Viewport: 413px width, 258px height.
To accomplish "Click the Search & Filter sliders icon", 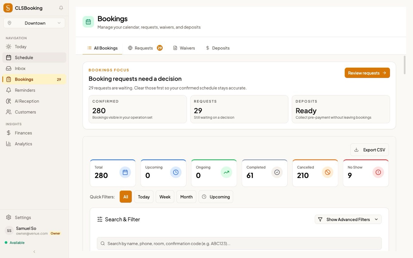I will pos(100,219).
